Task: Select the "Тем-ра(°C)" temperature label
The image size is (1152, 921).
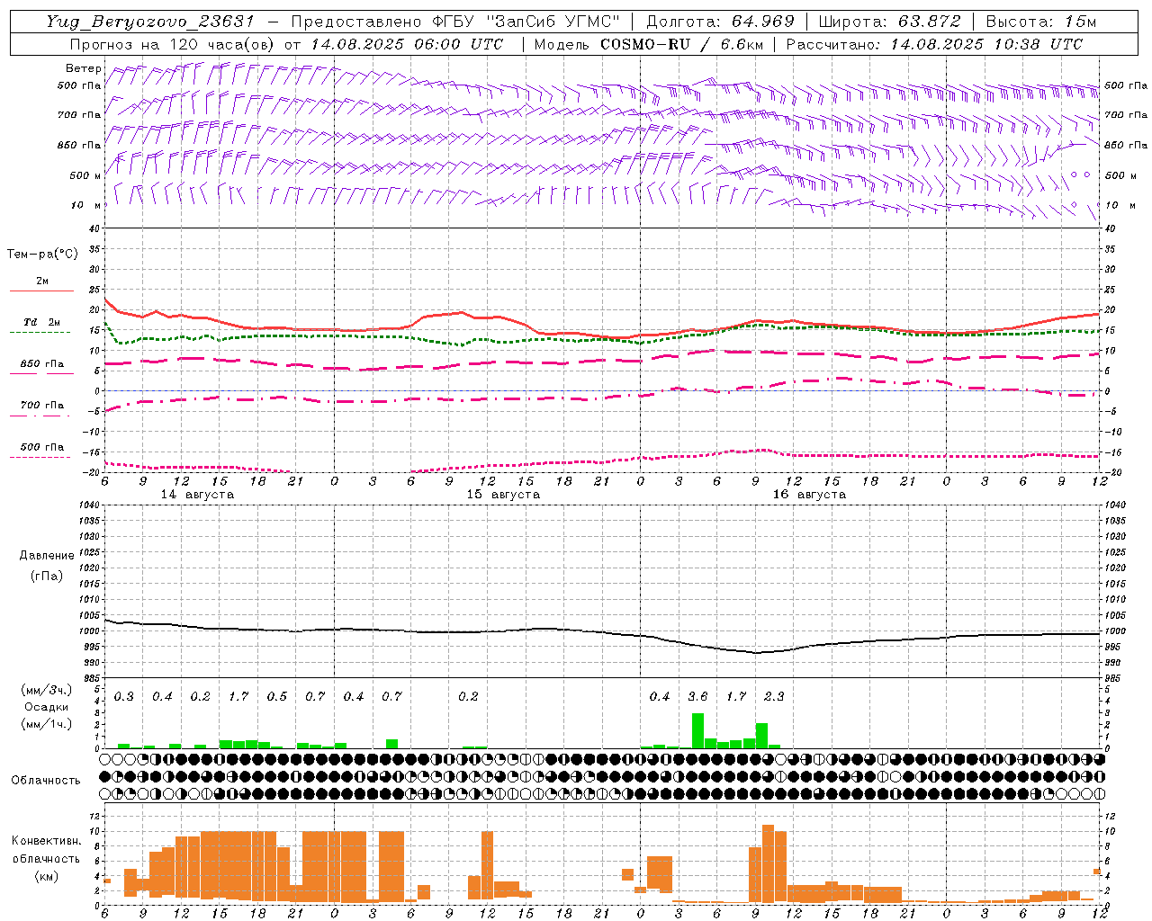Action: click(42, 255)
